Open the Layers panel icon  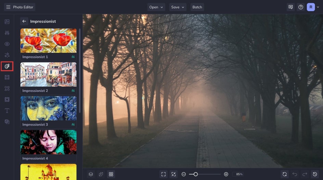click(91, 174)
